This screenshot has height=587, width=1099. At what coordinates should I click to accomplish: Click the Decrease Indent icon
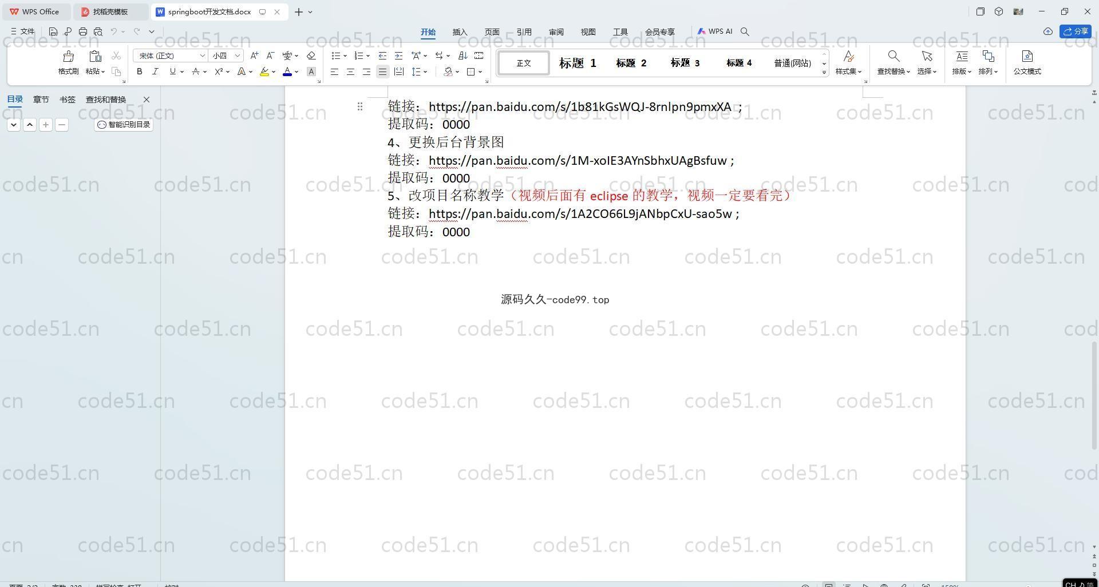(x=382, y=55)
